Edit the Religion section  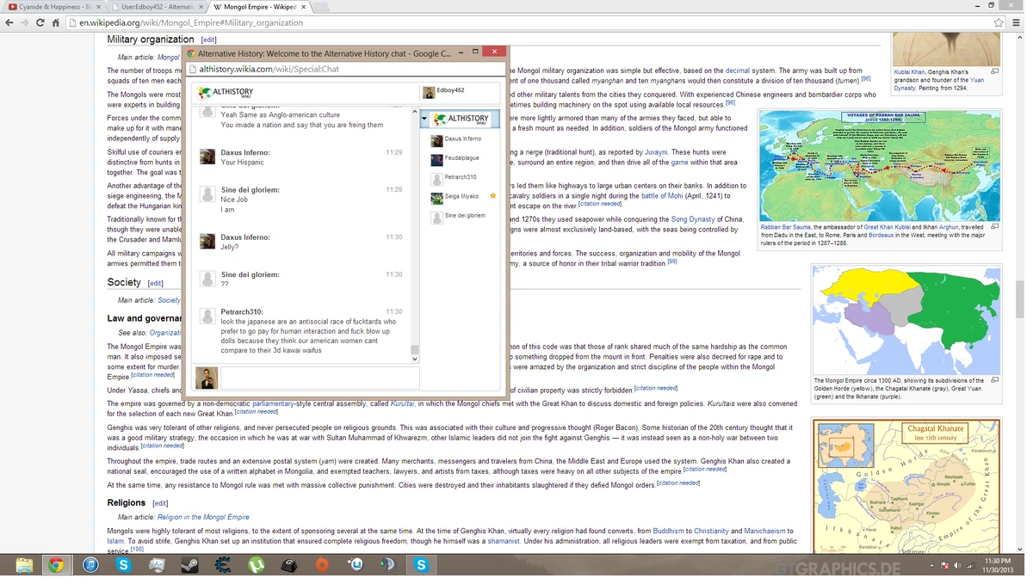(x=160, y=503)
